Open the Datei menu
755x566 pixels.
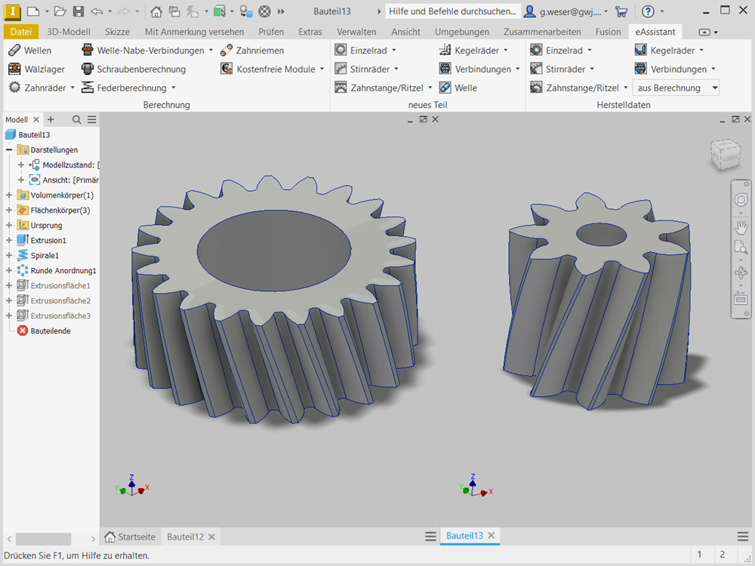coord(21,32)
